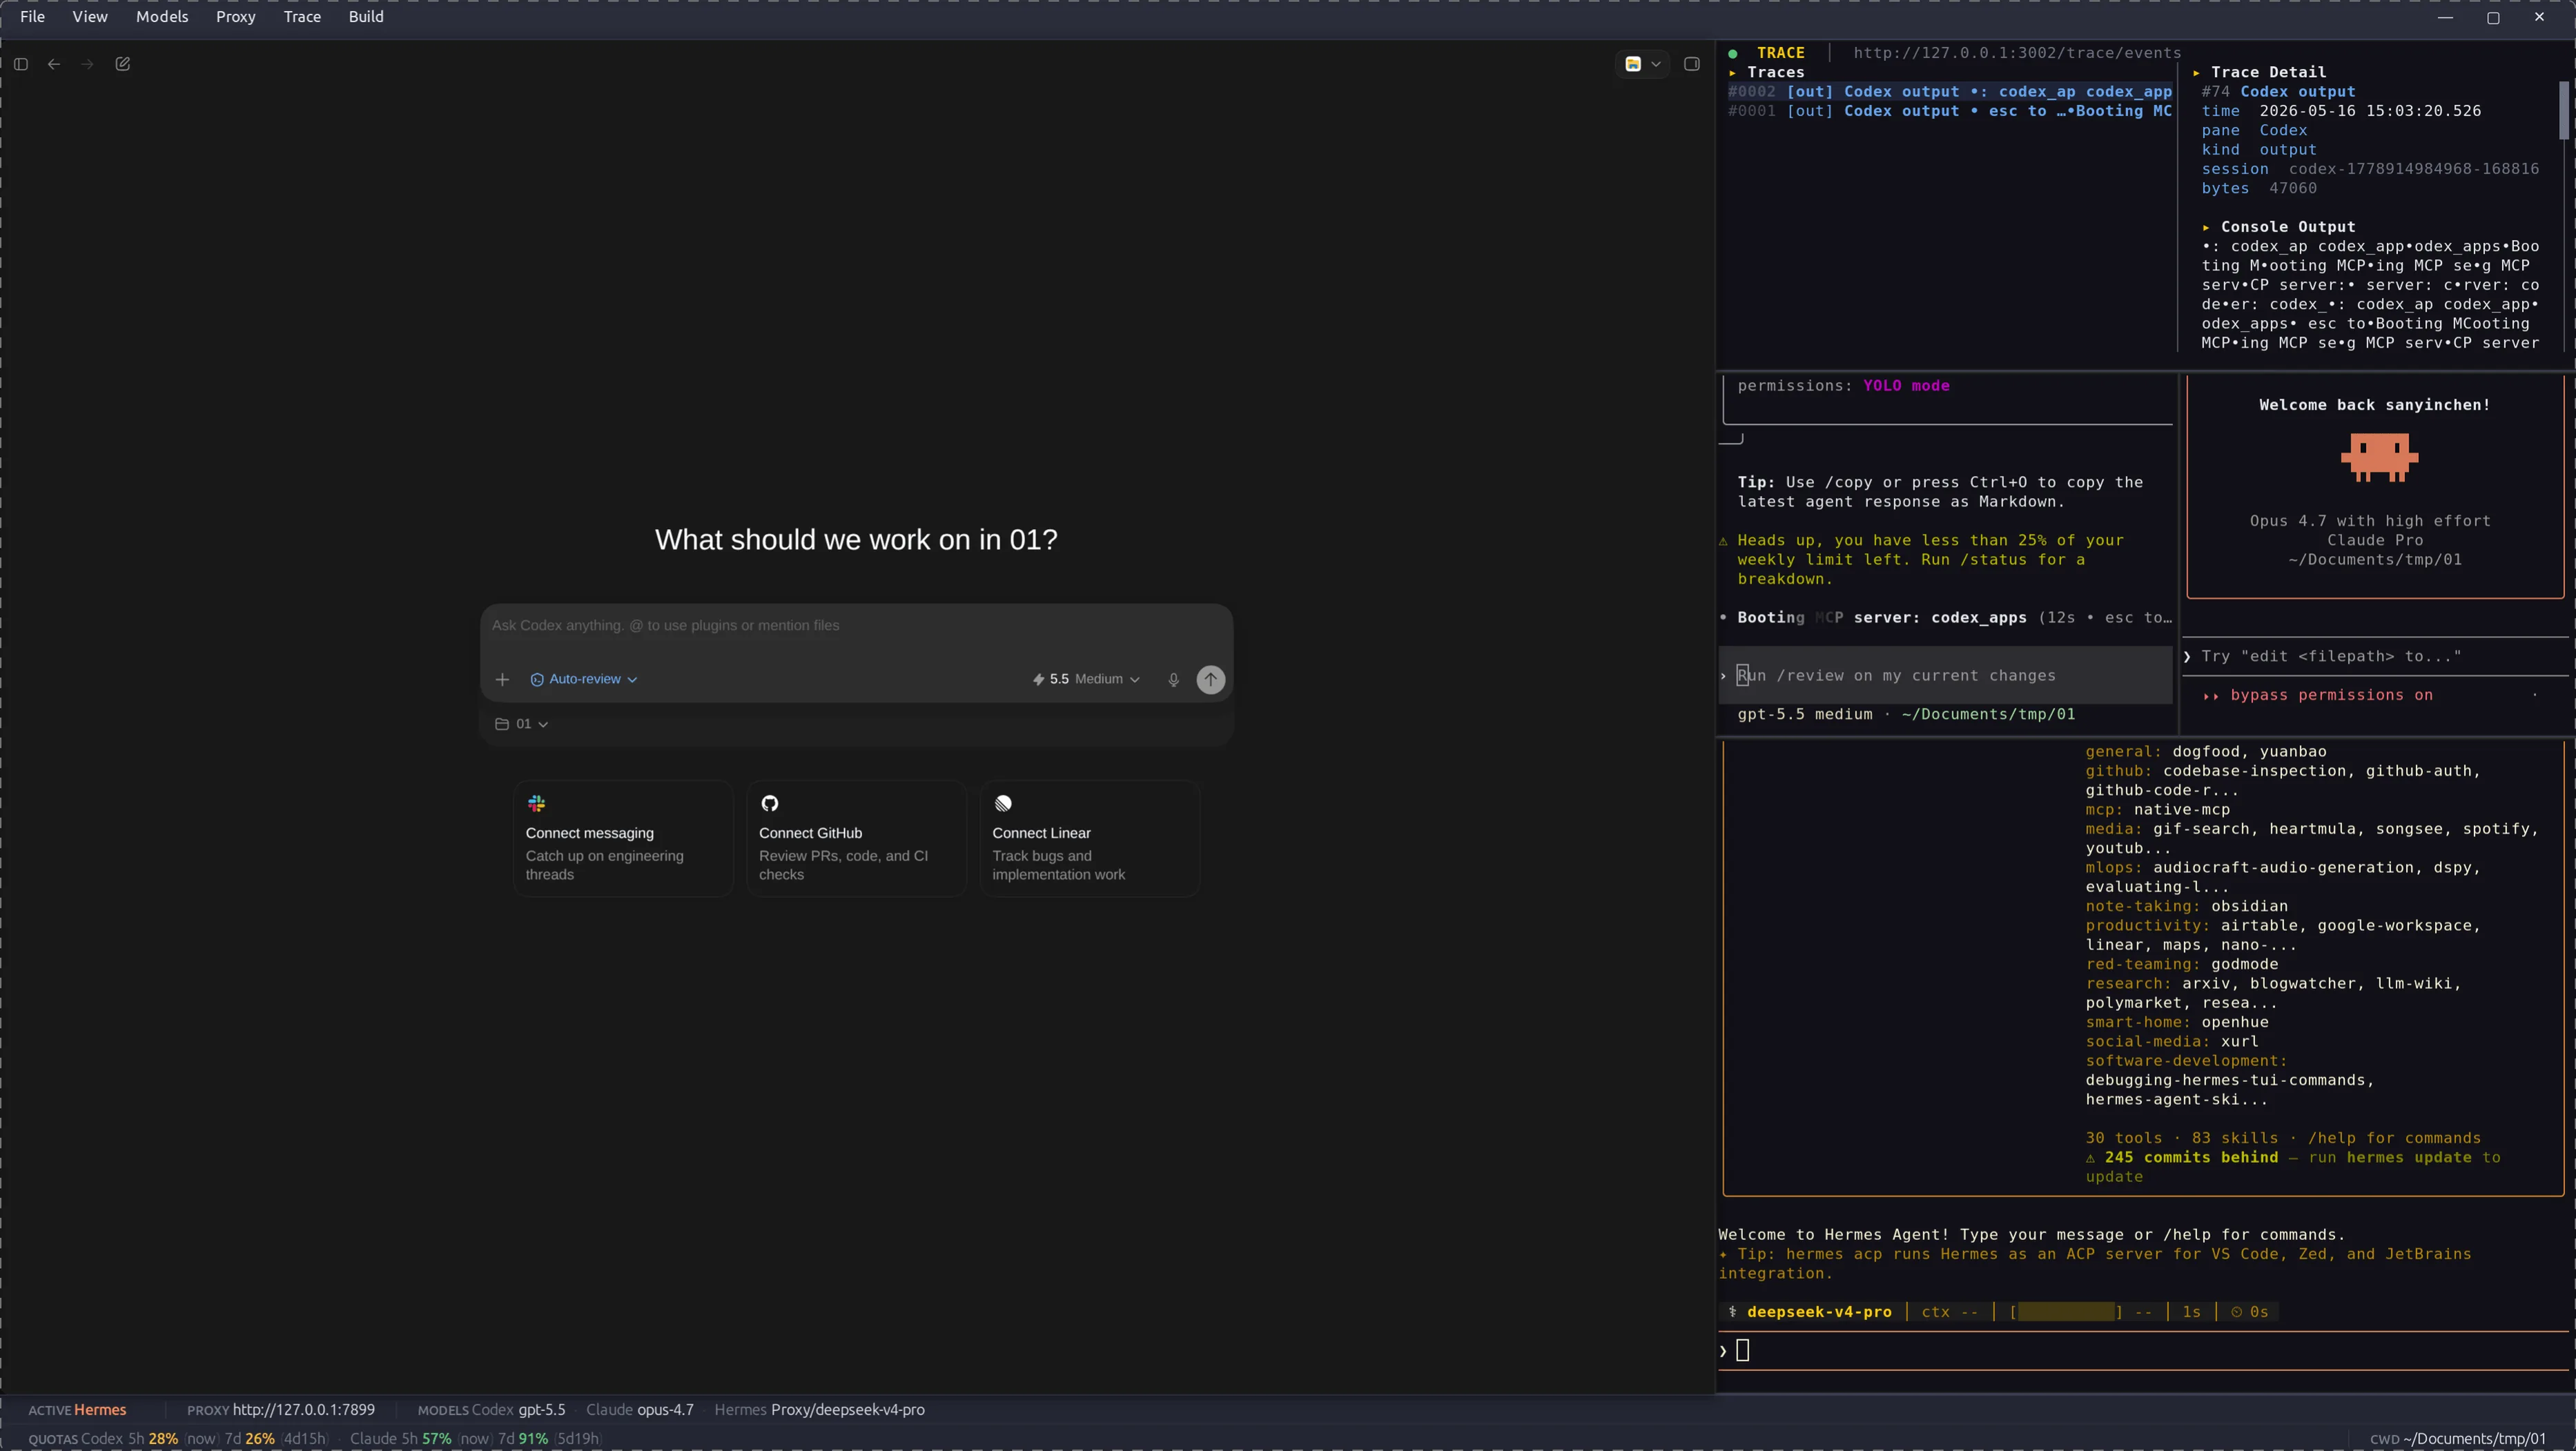2576x1451 pixels.
Task: Click the proxy URL in status bar
Action: (304, 1410)
